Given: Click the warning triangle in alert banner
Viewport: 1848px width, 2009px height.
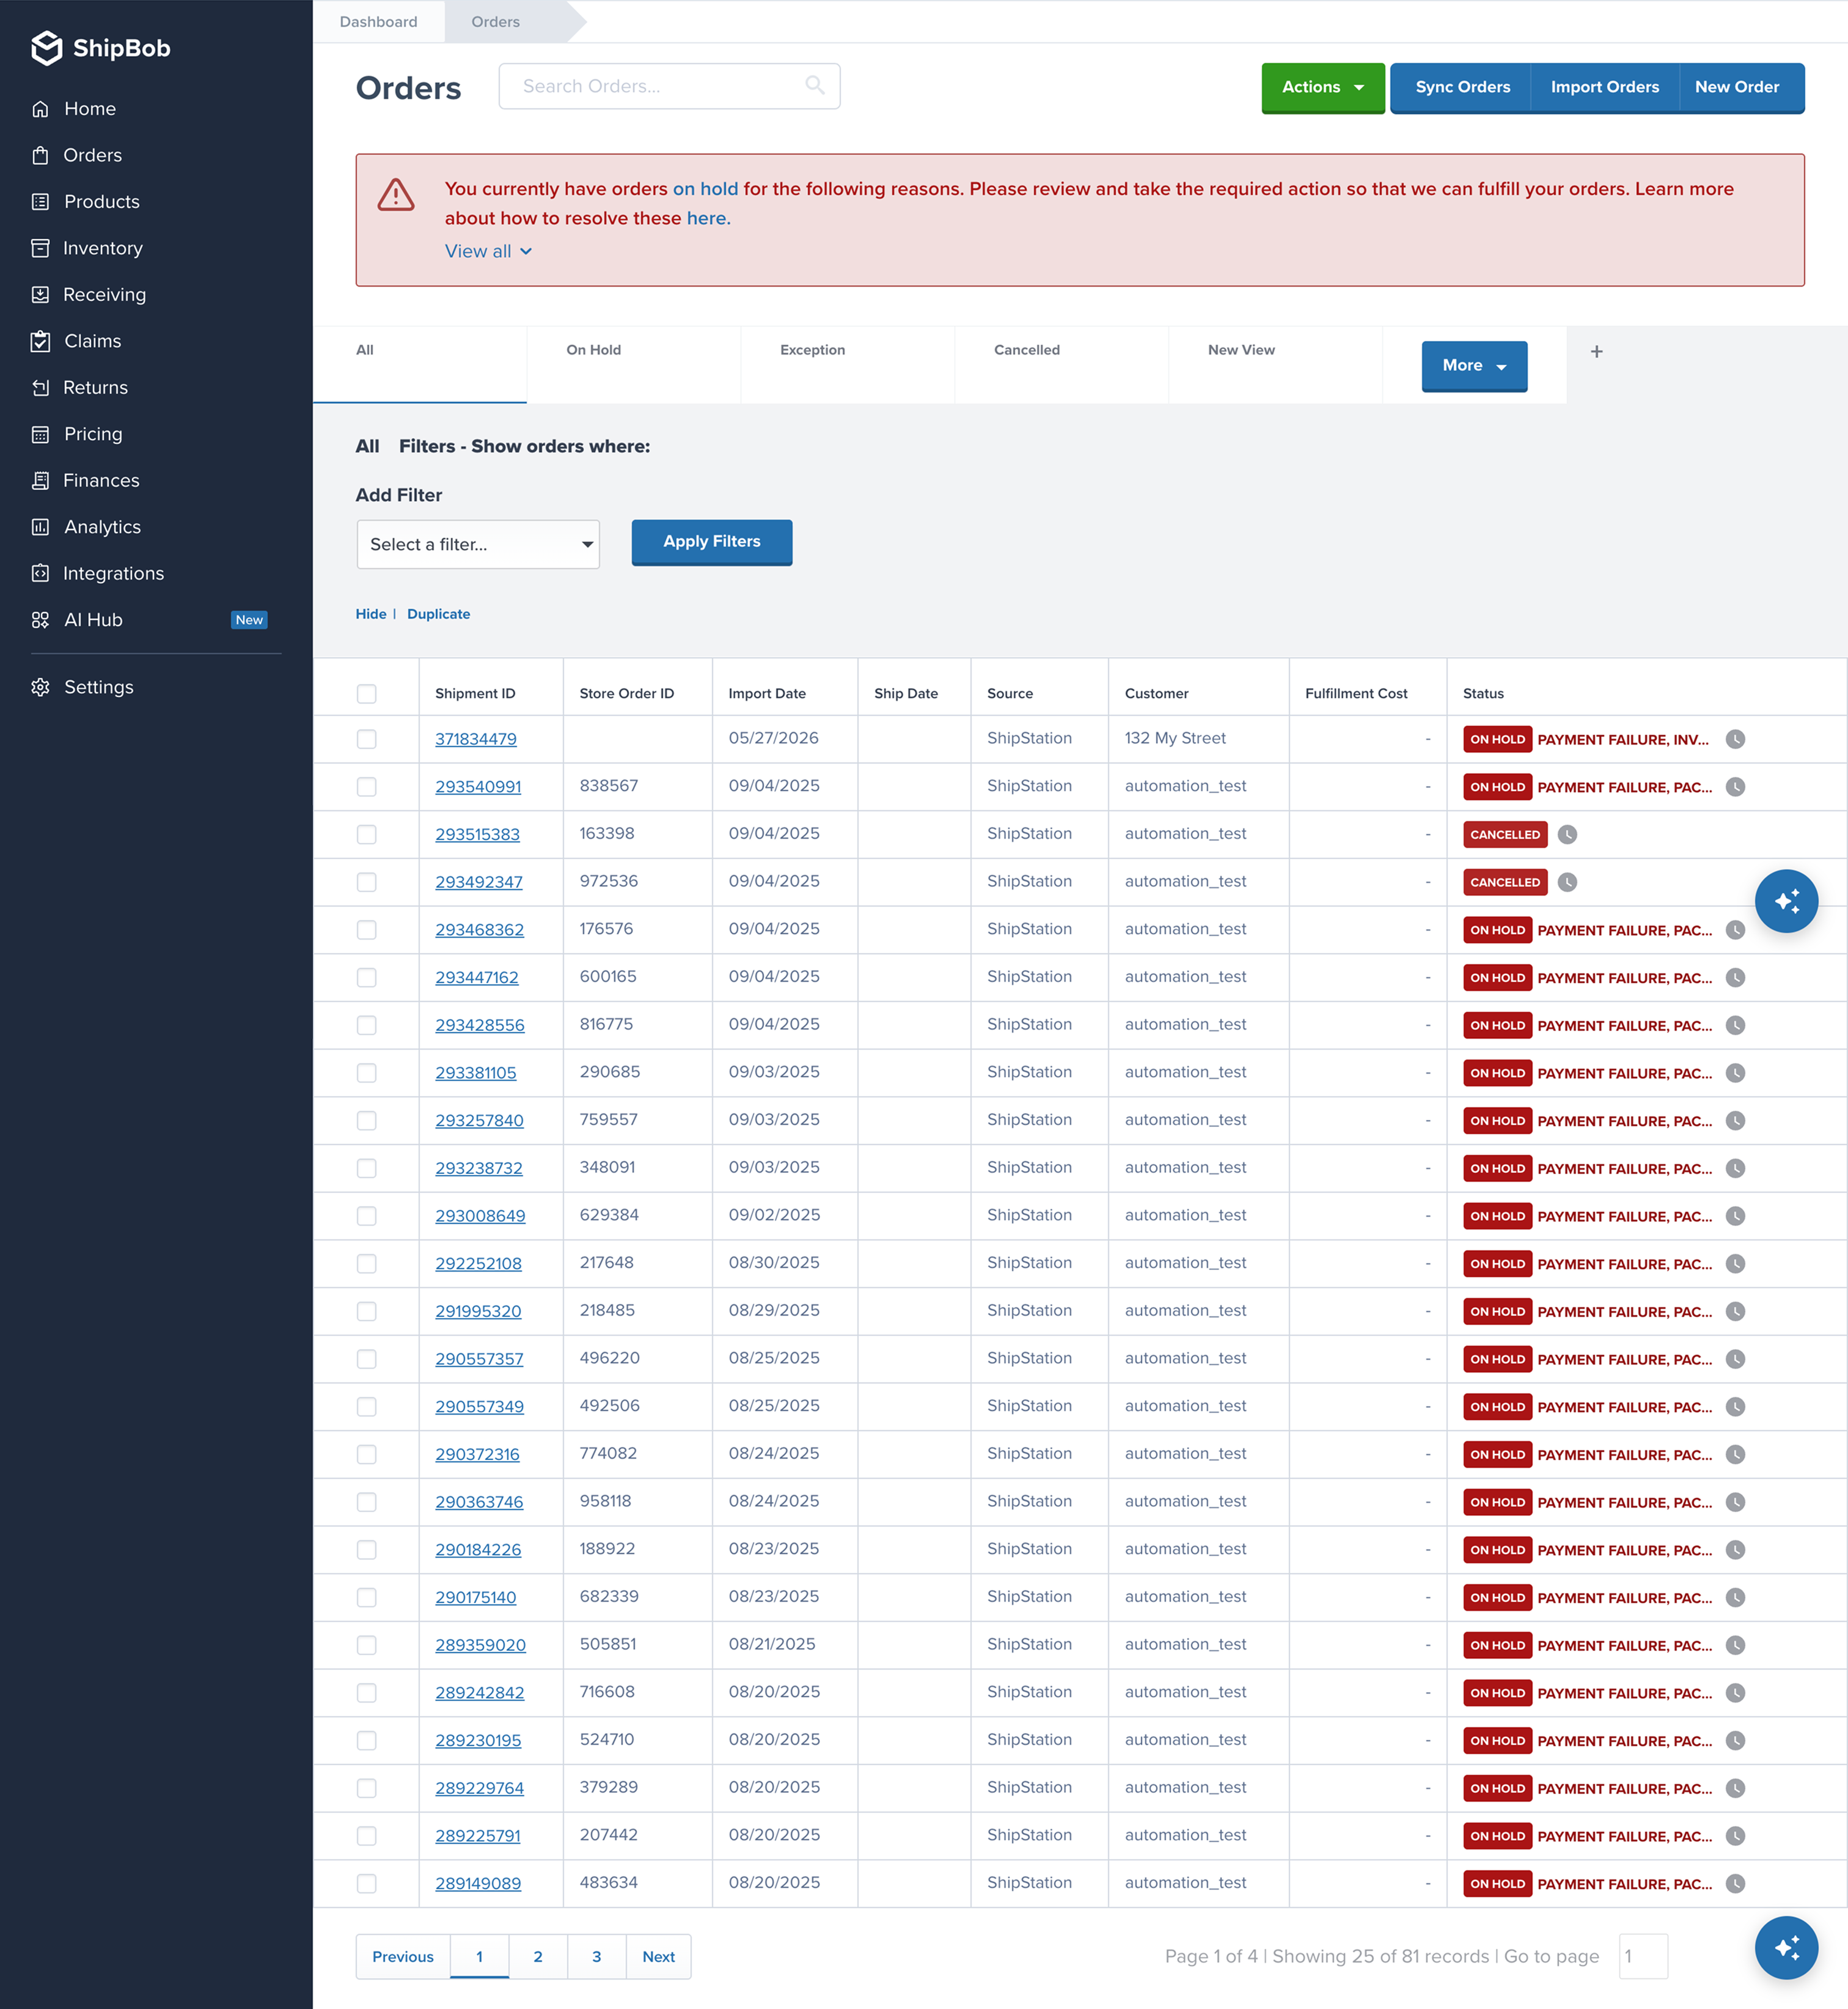Looking at the screenshot, I should click(x=396, y=195).
